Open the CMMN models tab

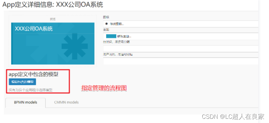pyautogui.click(x=67, y=103)
